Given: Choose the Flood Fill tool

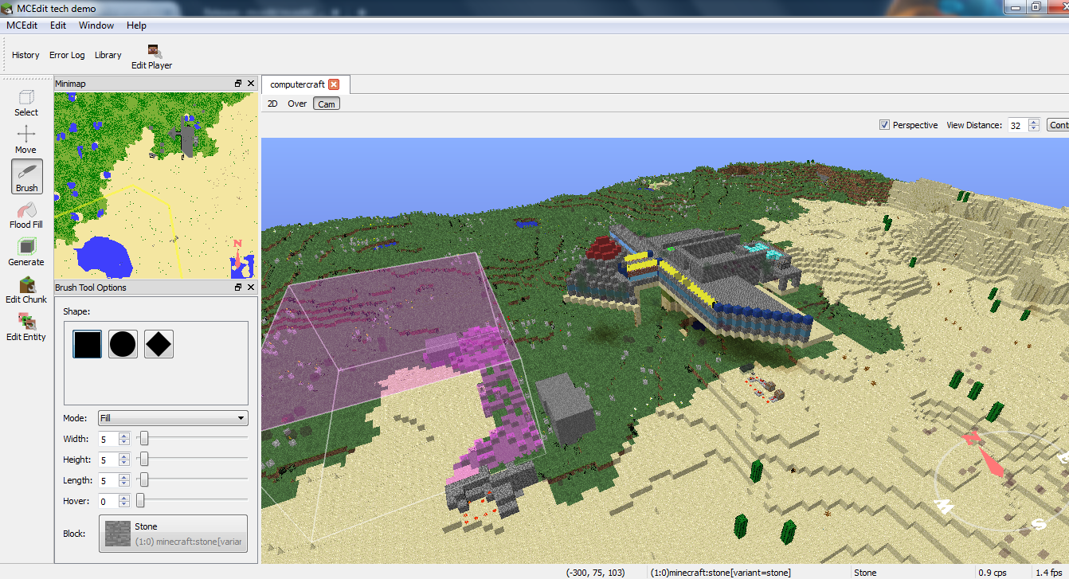Looking at the screenshot, I should tap(26, 214).
